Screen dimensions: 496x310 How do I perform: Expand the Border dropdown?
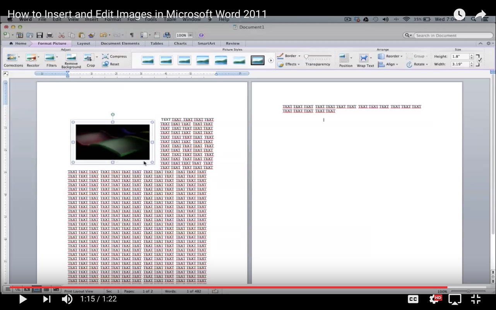point(289,56)
